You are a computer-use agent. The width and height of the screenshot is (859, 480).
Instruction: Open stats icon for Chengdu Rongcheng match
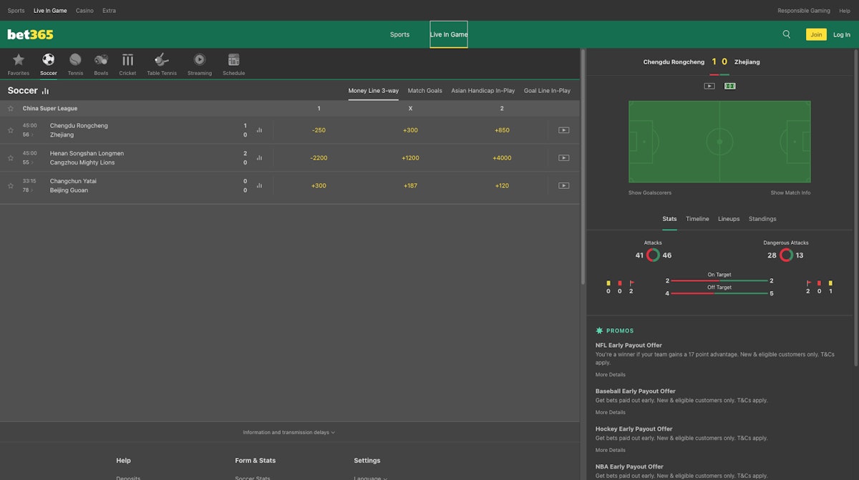259,130
